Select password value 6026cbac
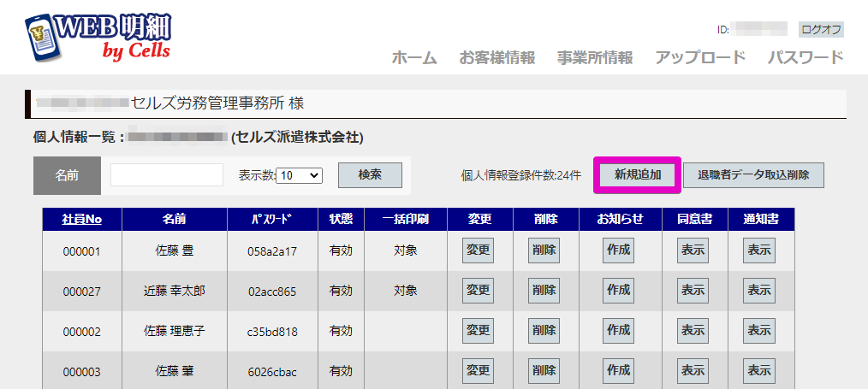This screenshot has height=389, width=868. coord(272,373)
